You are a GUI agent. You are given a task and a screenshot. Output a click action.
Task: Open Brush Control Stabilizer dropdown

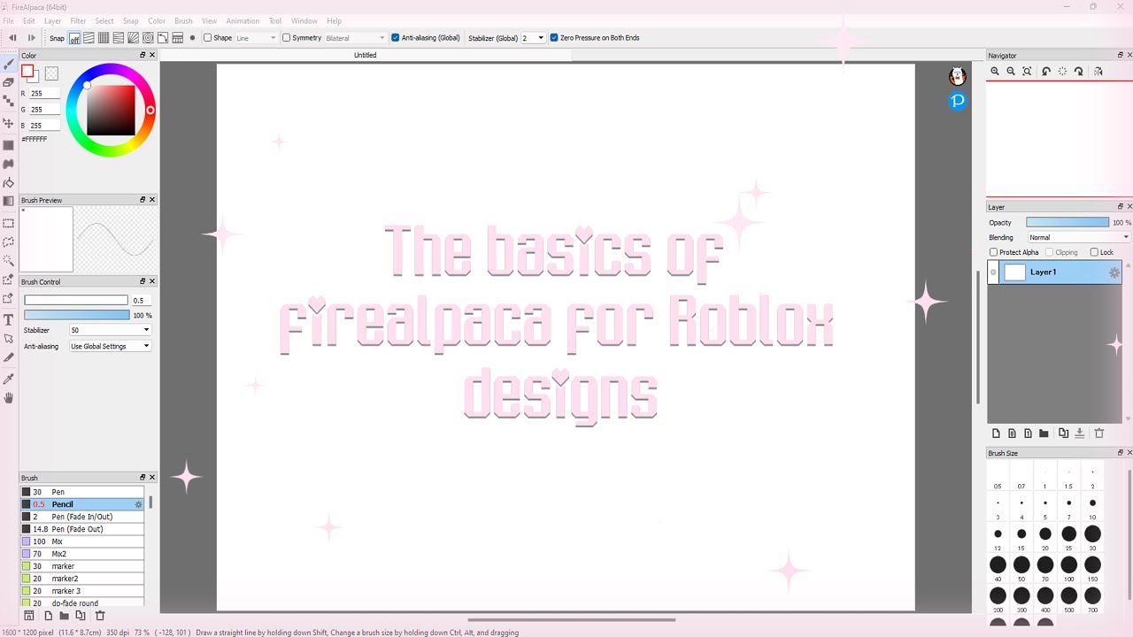110,330
